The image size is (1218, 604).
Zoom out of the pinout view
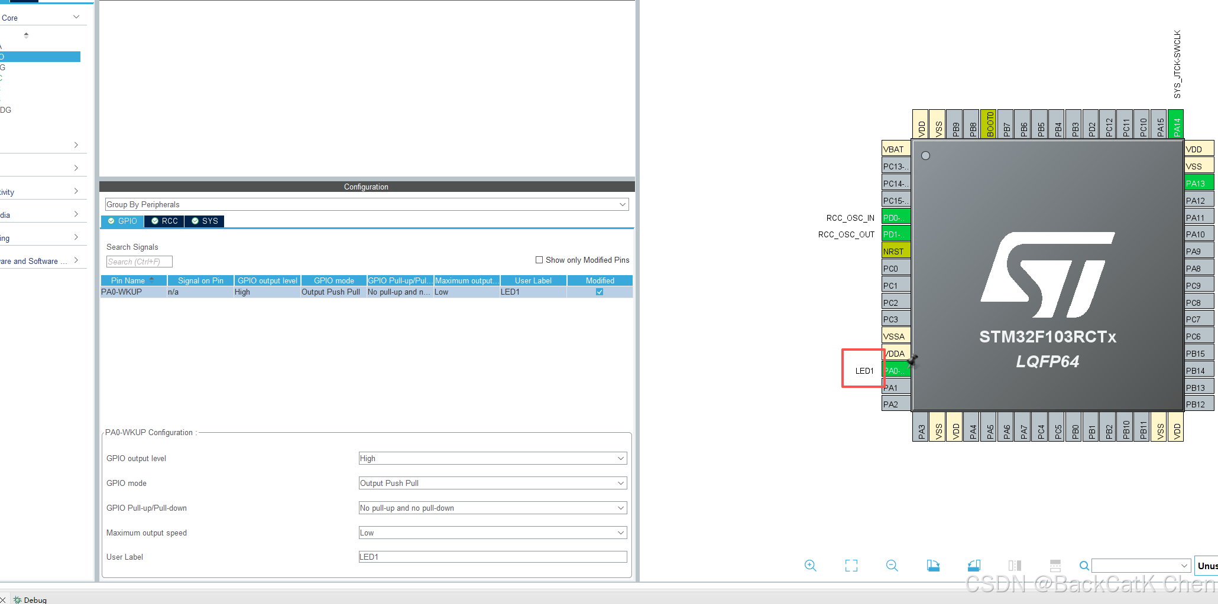coord(892,566)
